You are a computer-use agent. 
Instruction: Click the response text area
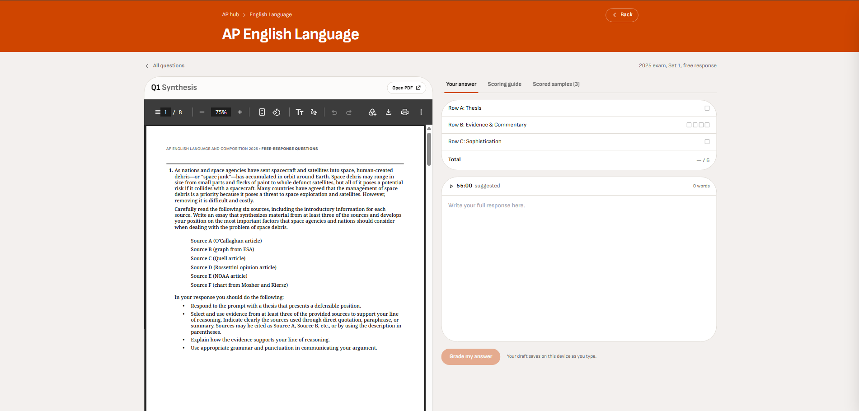[579, 268]
